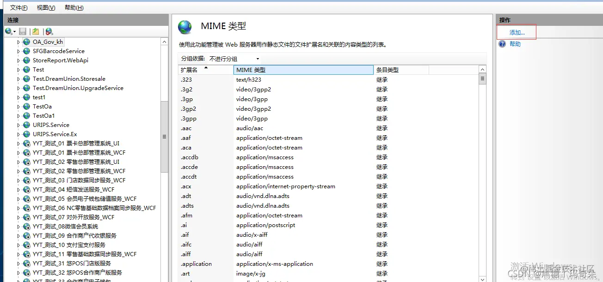Select the .application extension row
This screenshot has width=603, height=282.
tap(329, 264)
